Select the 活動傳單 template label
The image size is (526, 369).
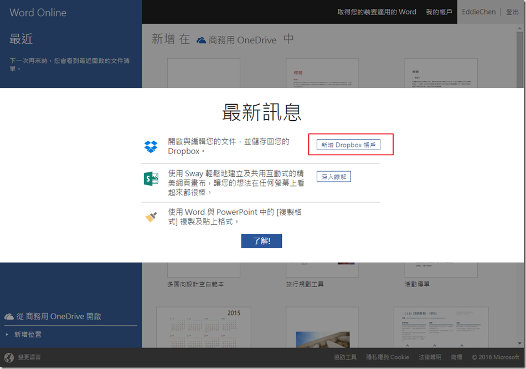[417, 284]
